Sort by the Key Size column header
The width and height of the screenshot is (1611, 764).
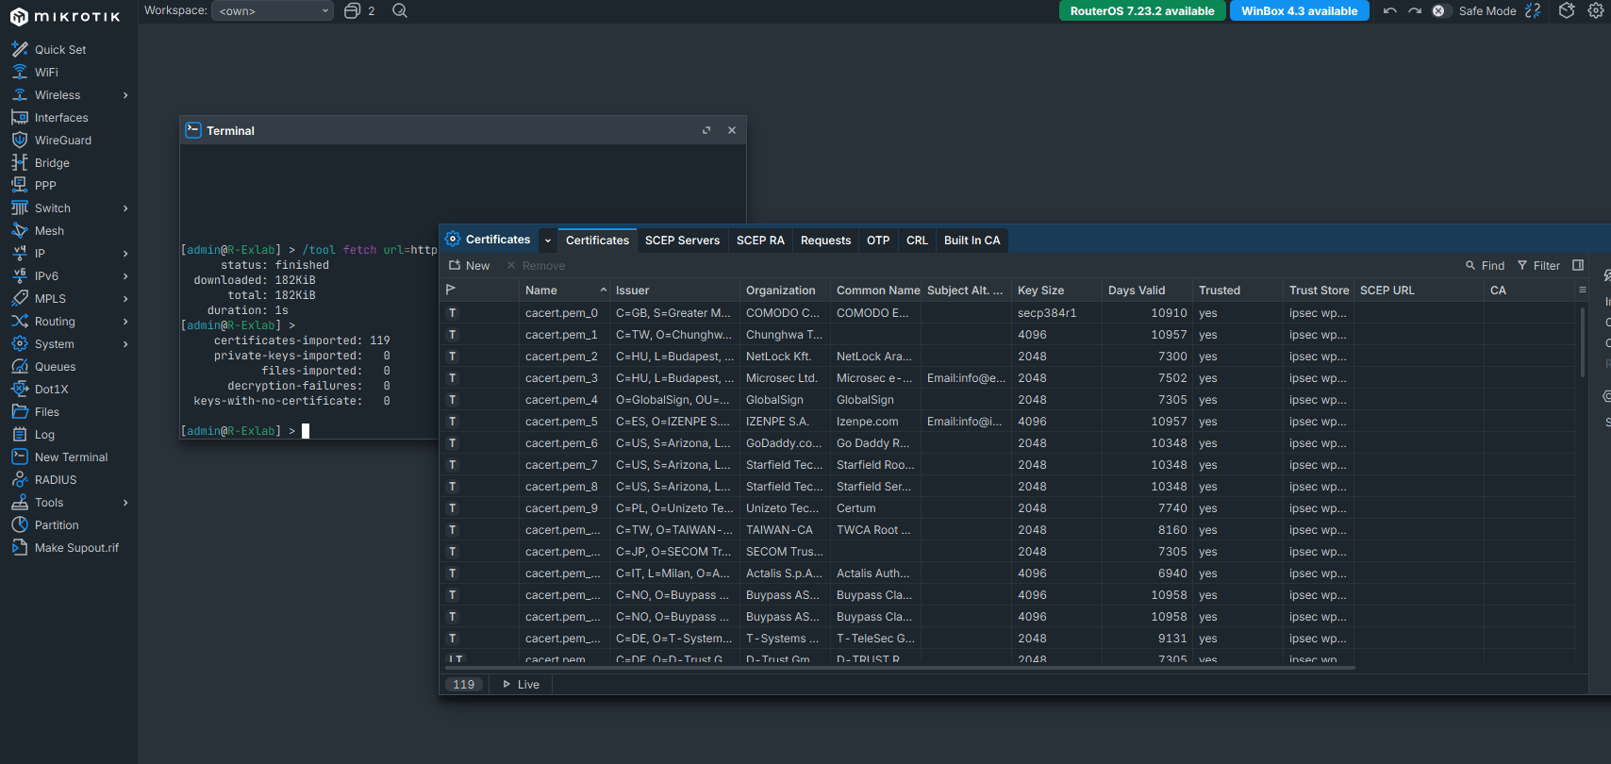pyautogui.click(x=1056, y=290)
